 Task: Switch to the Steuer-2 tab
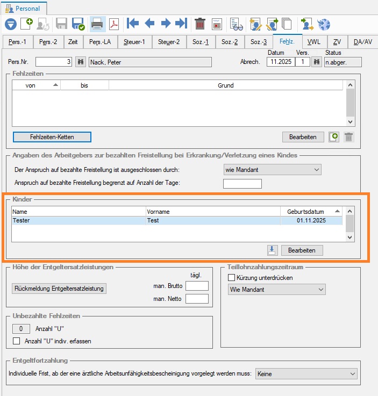pyautogui.click(x=169, y=42)
